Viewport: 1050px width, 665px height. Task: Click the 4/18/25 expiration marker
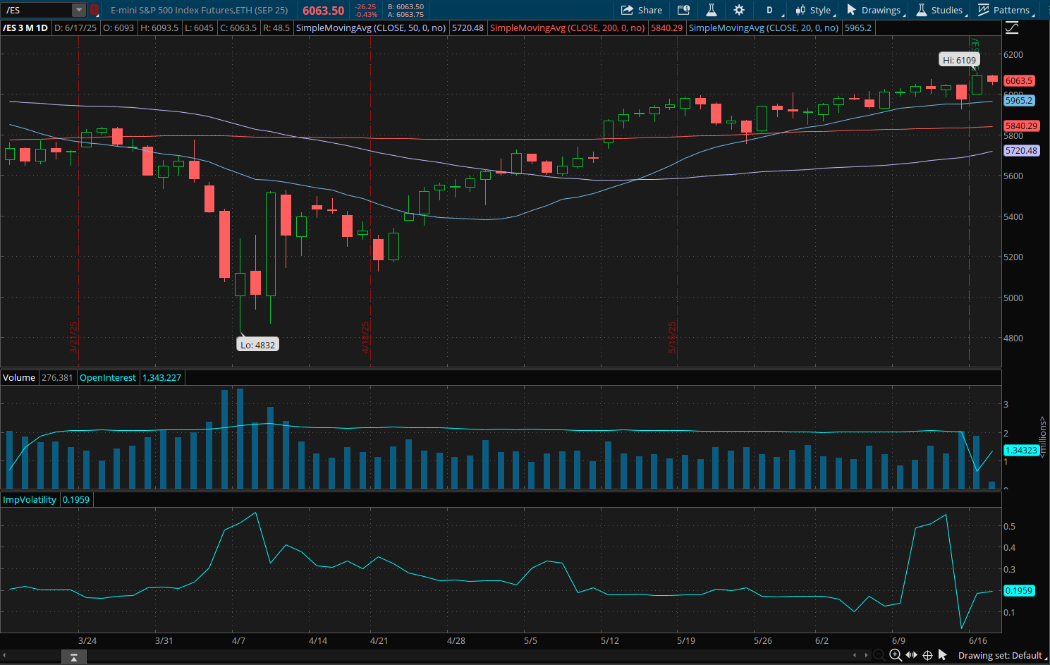point(366,338)
